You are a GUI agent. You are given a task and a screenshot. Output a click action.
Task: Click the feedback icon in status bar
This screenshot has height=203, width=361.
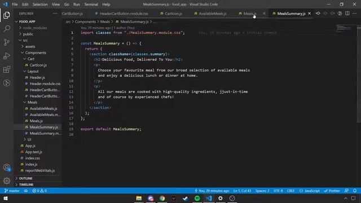pyautogui.click(x=346, y=191)
